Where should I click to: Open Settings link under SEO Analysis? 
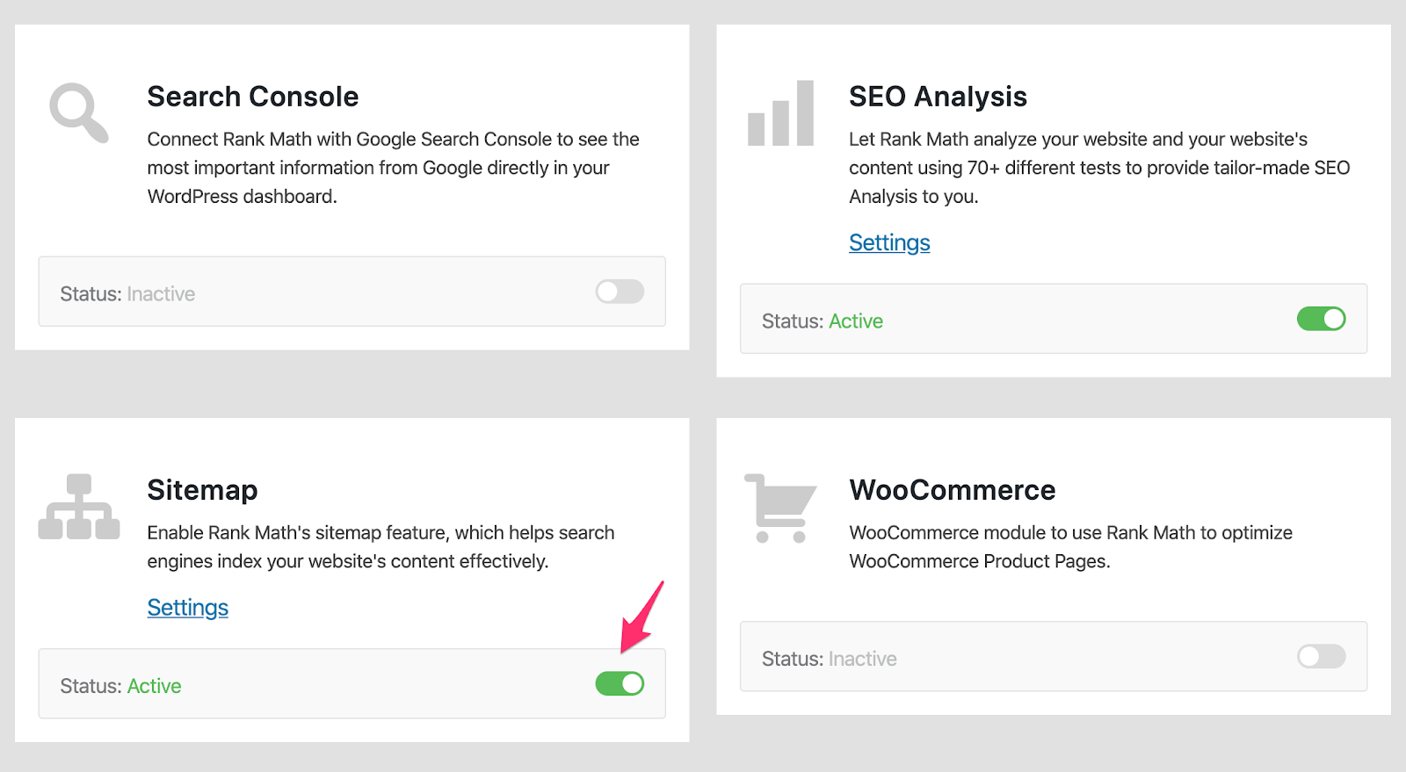pyautogui.click(x=889, y=242)
